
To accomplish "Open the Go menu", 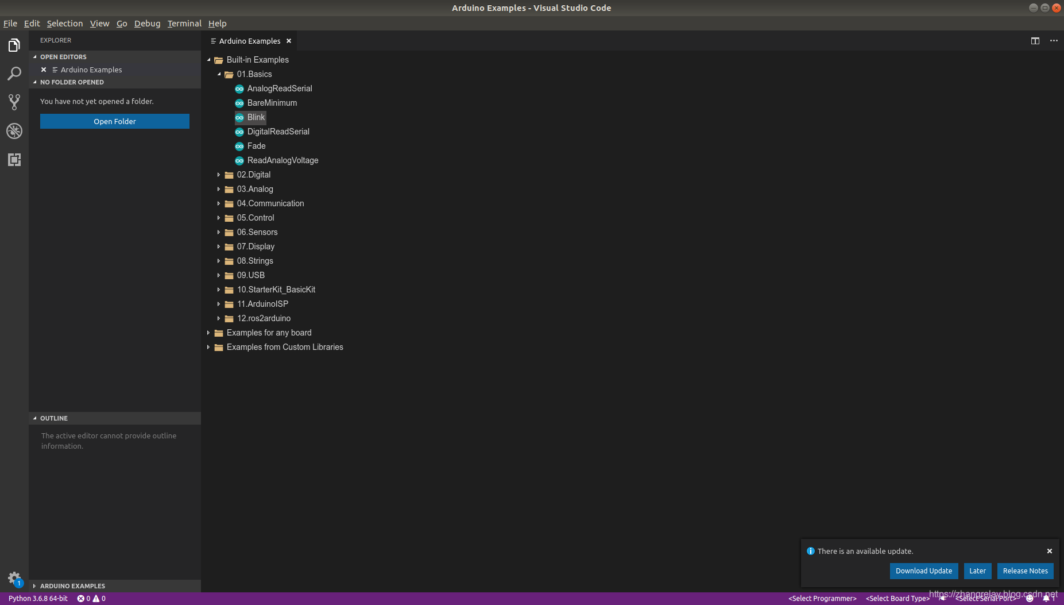I will pos(122,24).
